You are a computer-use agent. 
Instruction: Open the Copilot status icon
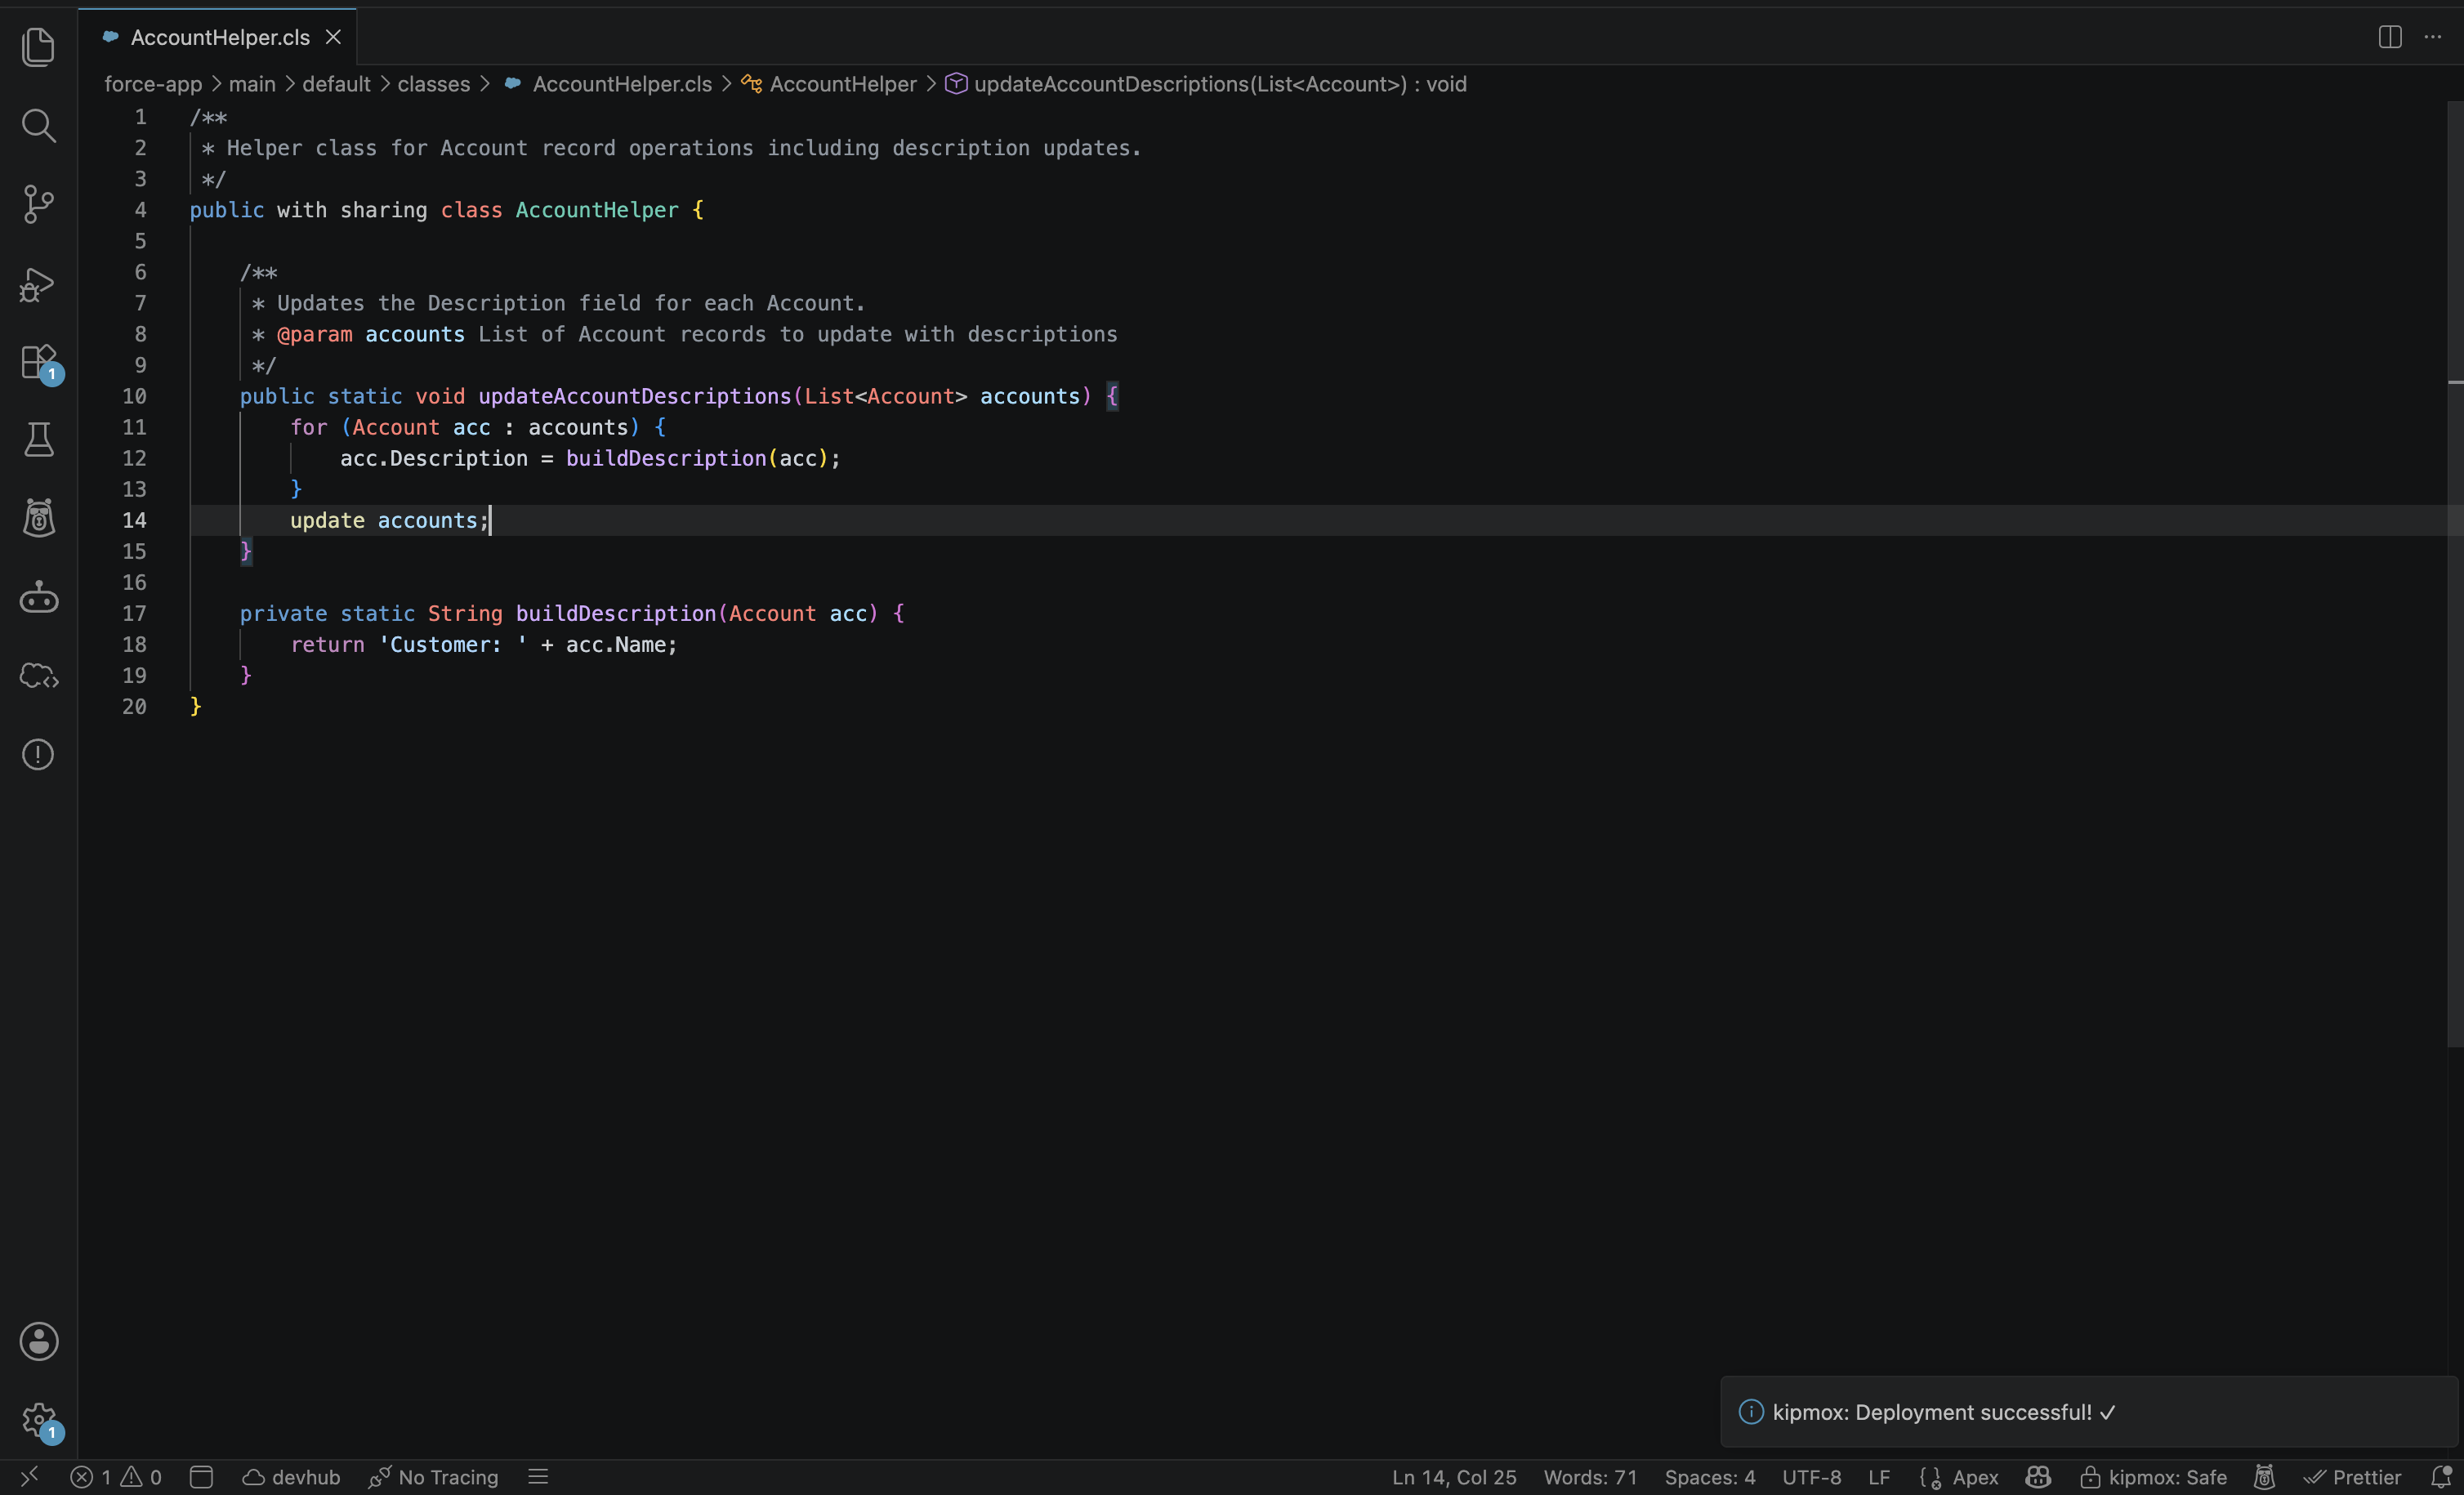[x=2038, y=1477]
